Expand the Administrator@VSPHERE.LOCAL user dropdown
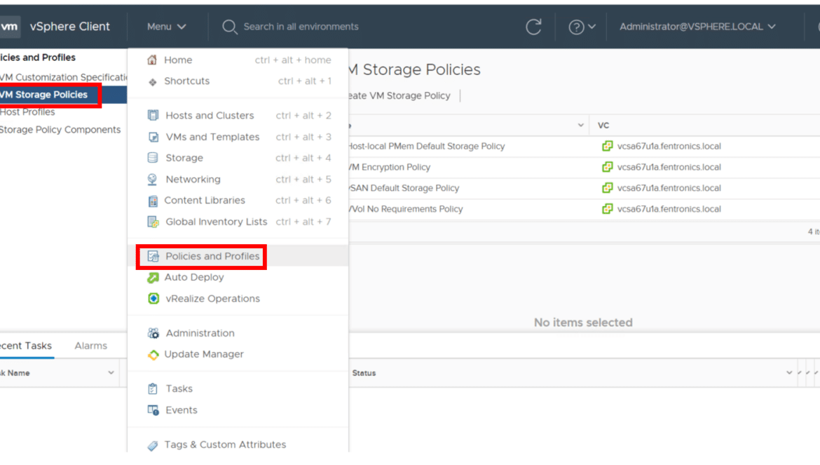820x465 pixels. (697, 27)
